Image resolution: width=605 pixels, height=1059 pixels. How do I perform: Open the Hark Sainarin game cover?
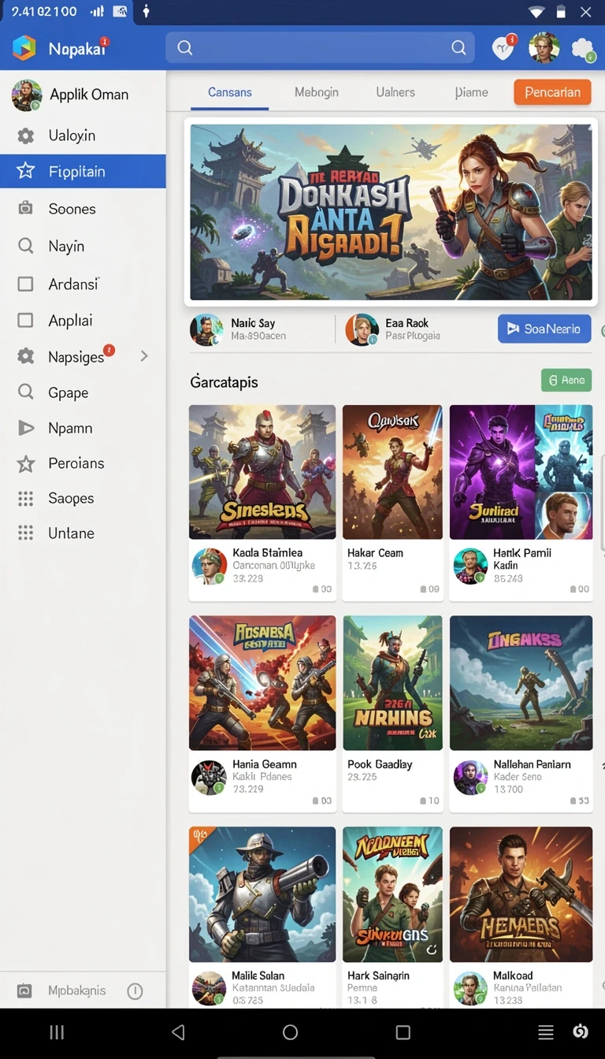tap(392, 894)
